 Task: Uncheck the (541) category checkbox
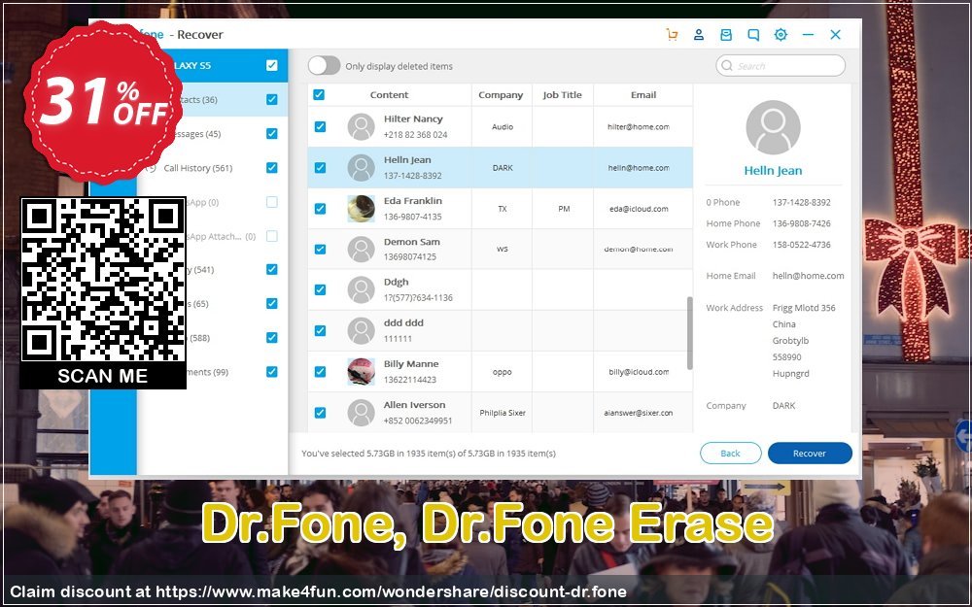[x=271, y=269]
